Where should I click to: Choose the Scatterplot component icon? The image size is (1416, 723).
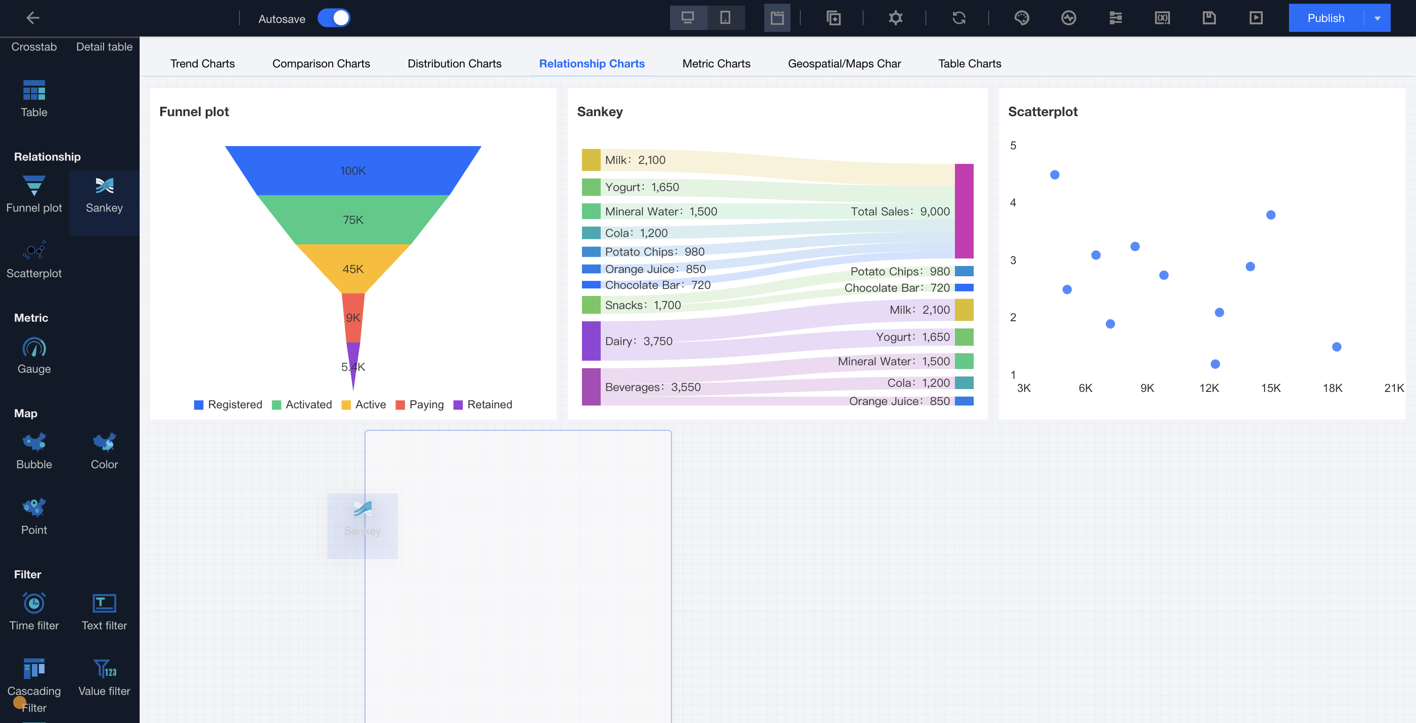point(34,260)
